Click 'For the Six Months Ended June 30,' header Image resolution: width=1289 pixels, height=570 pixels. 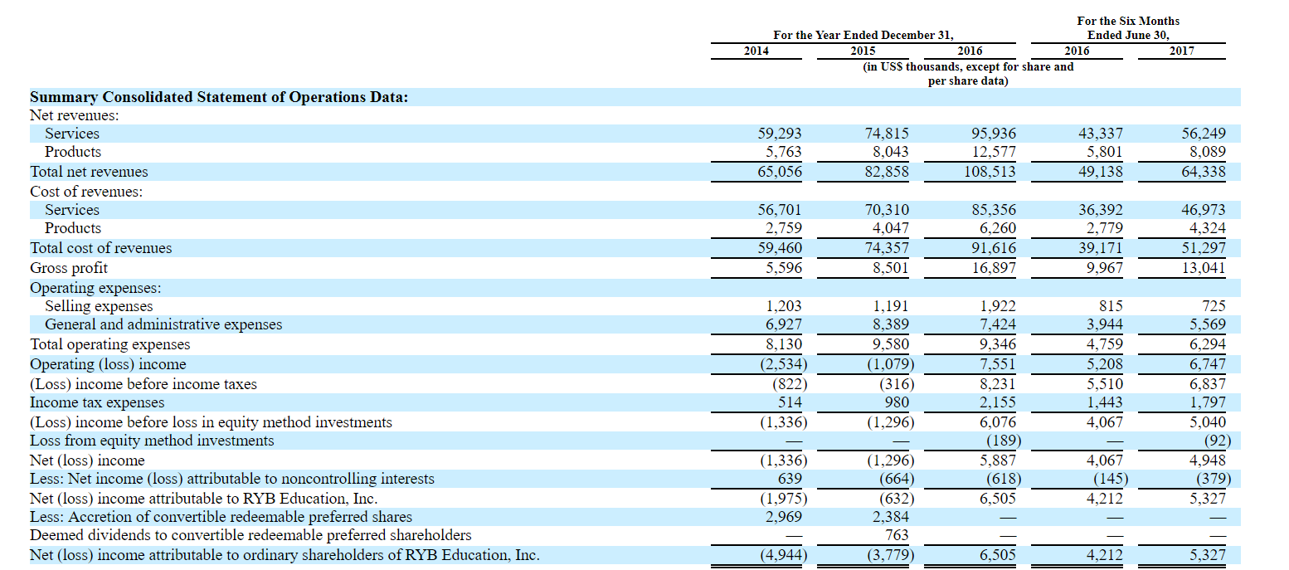[1128, 27]
